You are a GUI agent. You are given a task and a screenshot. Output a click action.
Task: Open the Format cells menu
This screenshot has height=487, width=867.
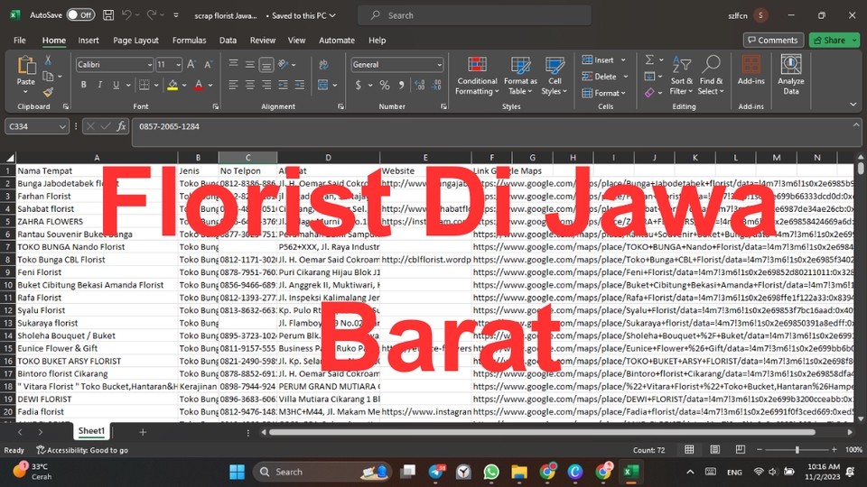pyautogui.click(x=604, y=93)
